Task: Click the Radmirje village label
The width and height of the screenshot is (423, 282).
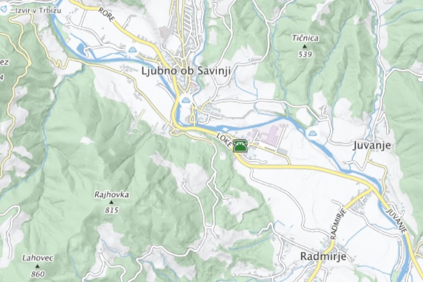Action: pyautogui.click(x=323, y=256)
